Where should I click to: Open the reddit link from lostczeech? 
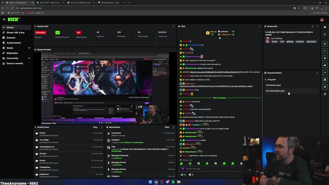(216, 86)
